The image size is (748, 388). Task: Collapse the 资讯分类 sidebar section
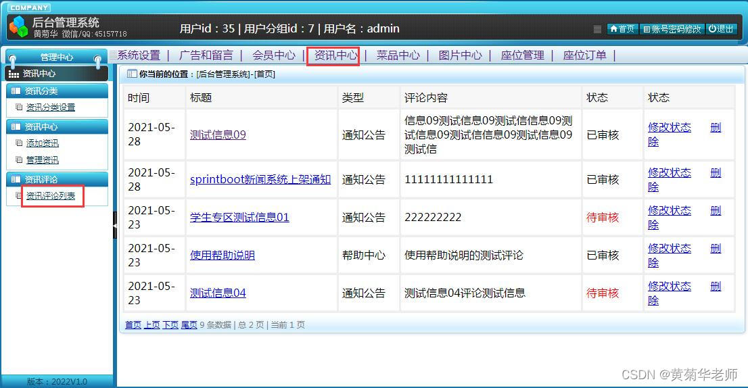[57, 91]
